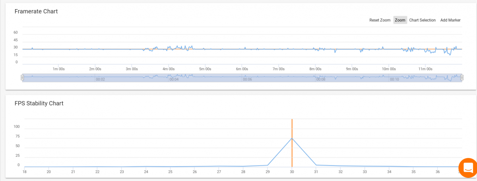Click Add Marker on framerate chart
Image resolution: width=477 pixels, height=181 pixels.
(x=450, y=20)
